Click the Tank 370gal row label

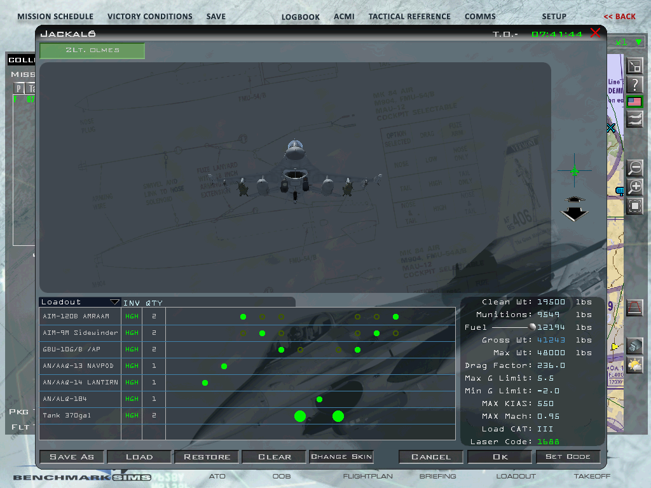[x=66, y=416]
